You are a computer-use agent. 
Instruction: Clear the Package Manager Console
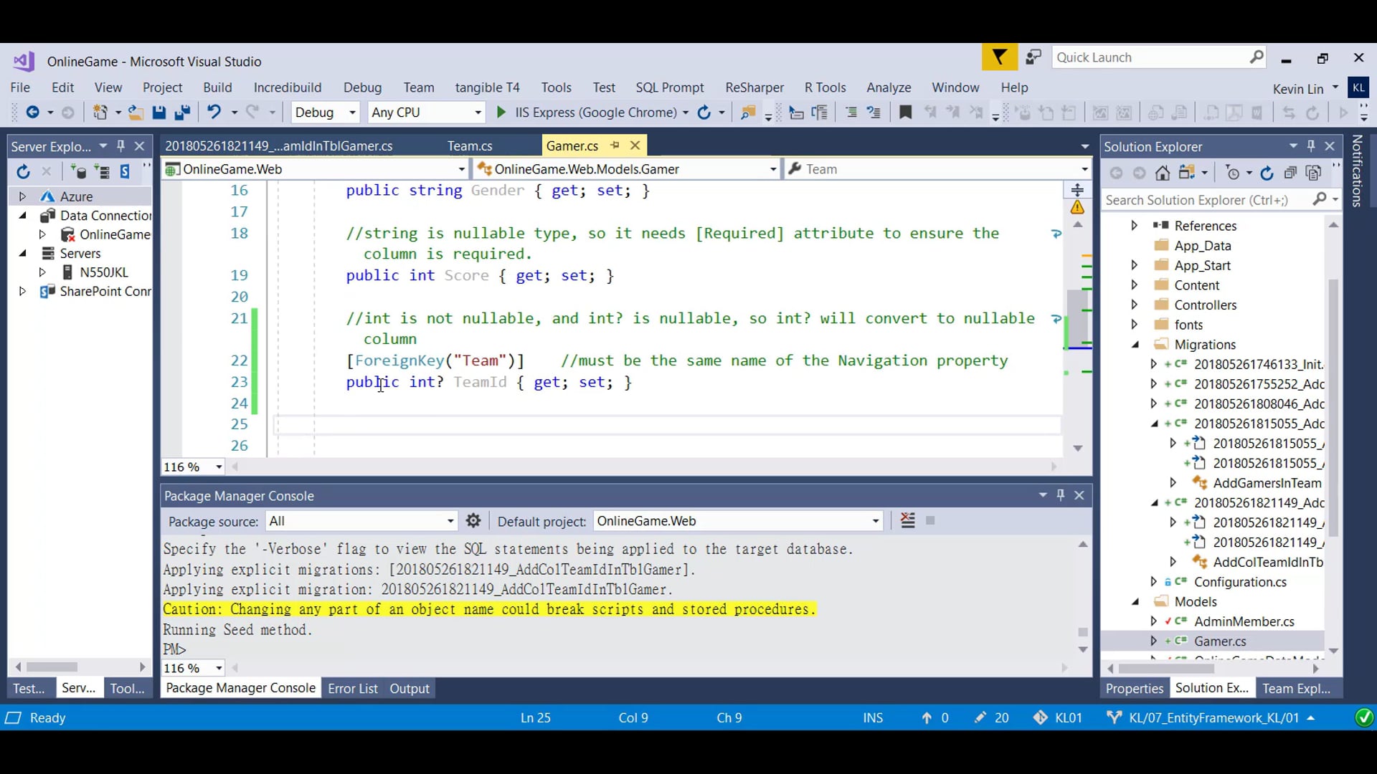click(907, 521)
